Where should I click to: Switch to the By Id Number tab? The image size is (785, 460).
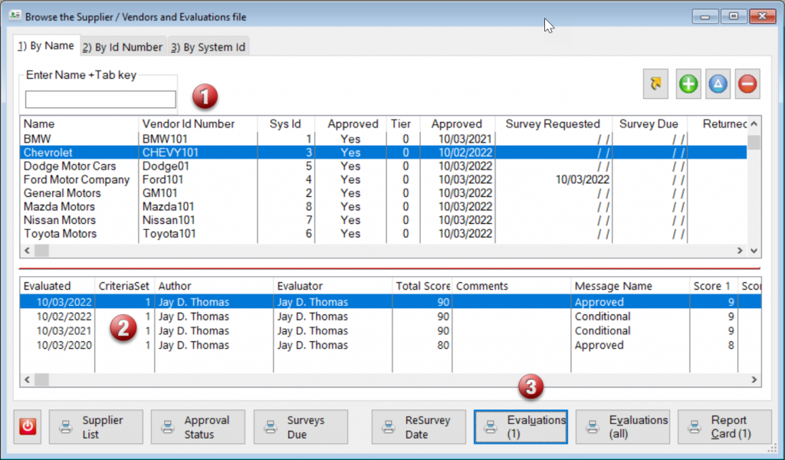pos(123,47)
